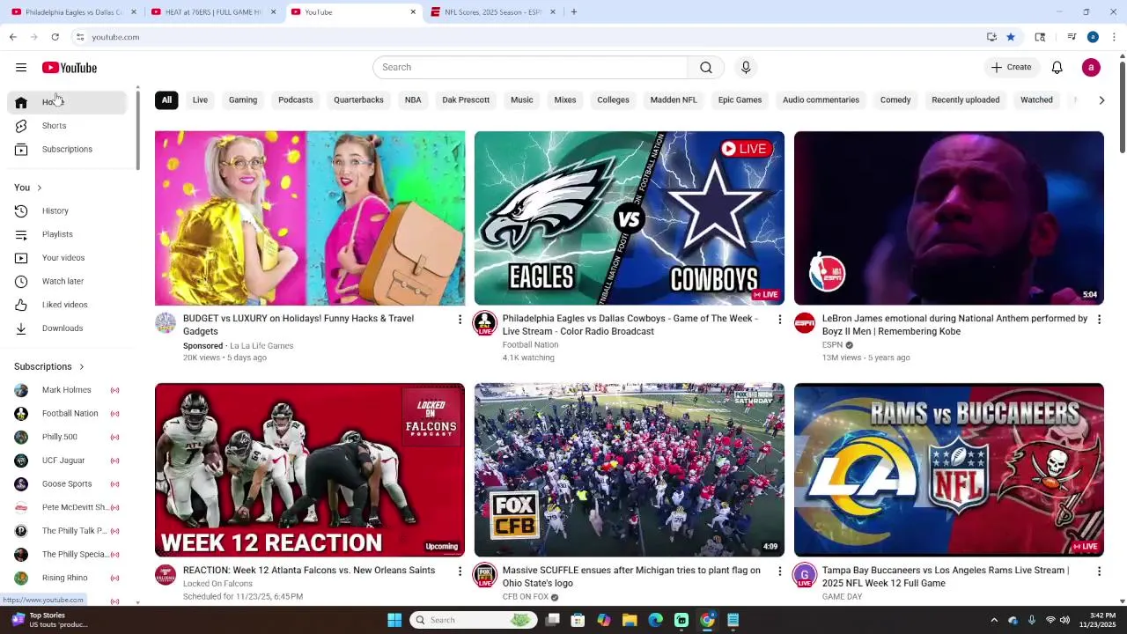Open History in the sidebar

click(67, 211)
